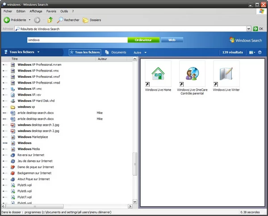The height and width of the screenshot is (216, 268).
Task: Go up one folder level icon
Action: click(x=50, y=20)
